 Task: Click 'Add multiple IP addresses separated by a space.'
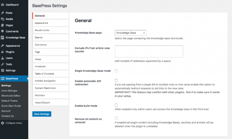coord(143,61)
